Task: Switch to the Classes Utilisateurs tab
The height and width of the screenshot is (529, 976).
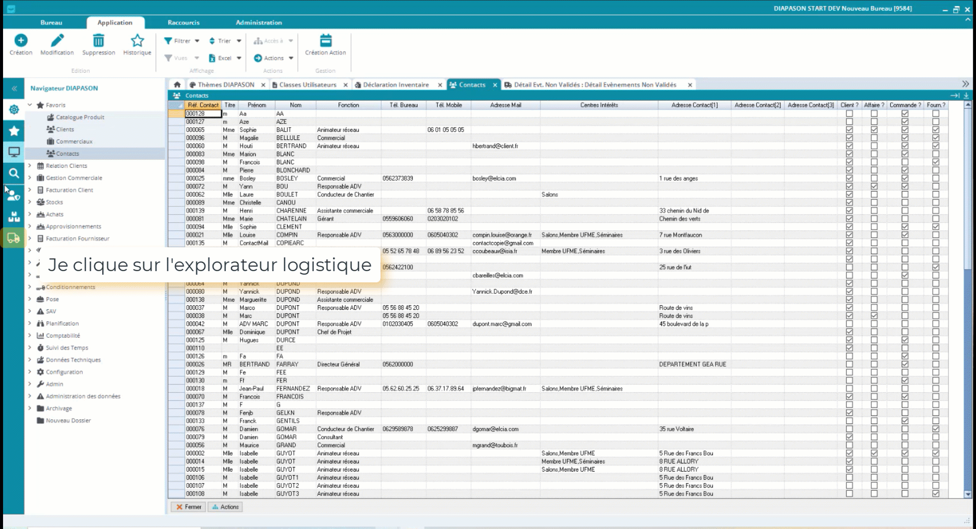Action: pos(307,85)
